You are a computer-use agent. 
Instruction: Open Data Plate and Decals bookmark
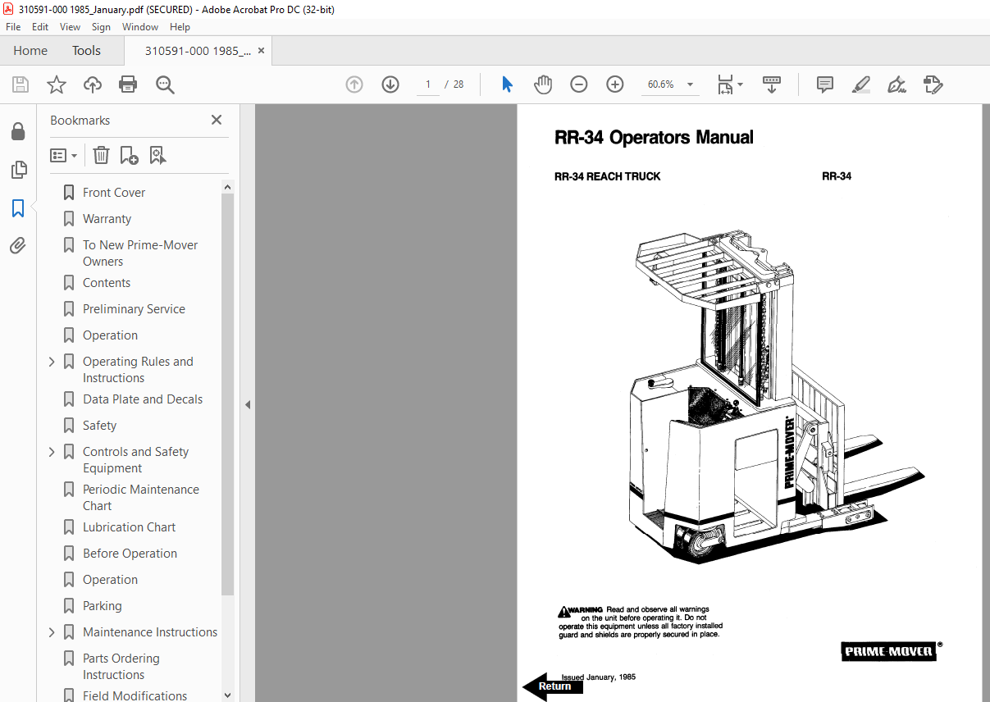coord(143,399)
